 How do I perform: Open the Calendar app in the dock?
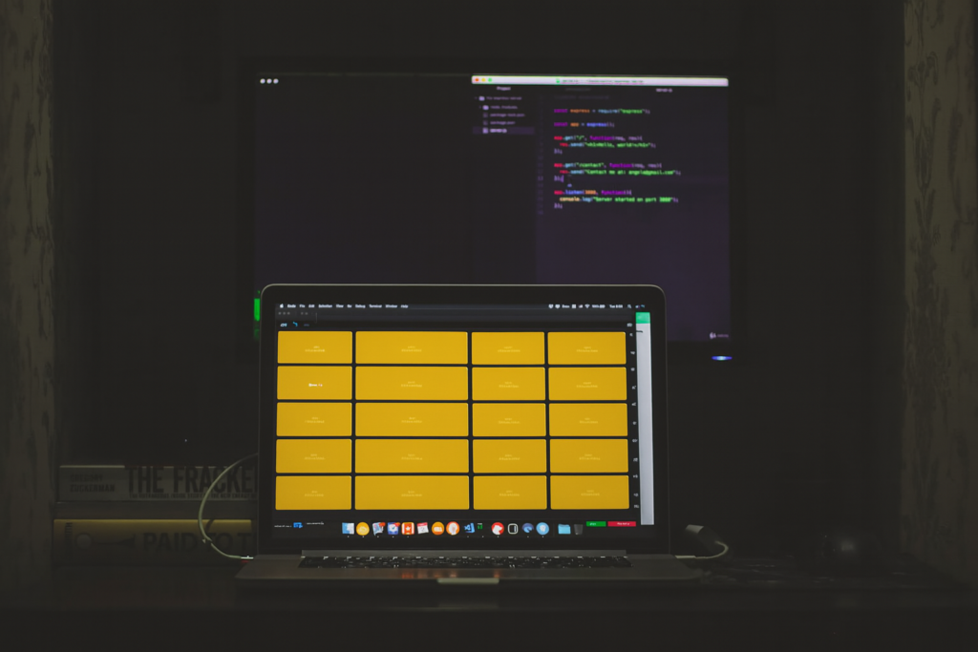(x=422, y=528)
